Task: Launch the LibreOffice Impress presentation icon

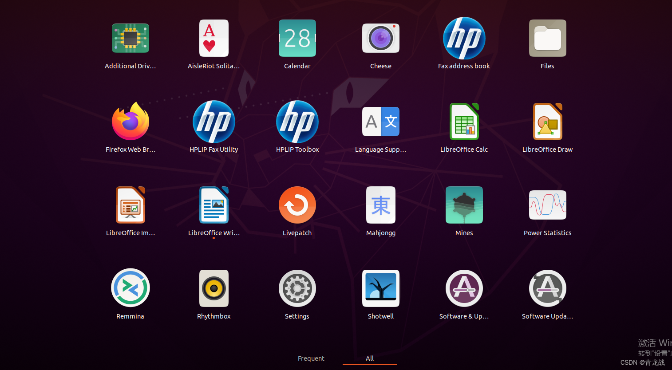Action: coord(130,205)
